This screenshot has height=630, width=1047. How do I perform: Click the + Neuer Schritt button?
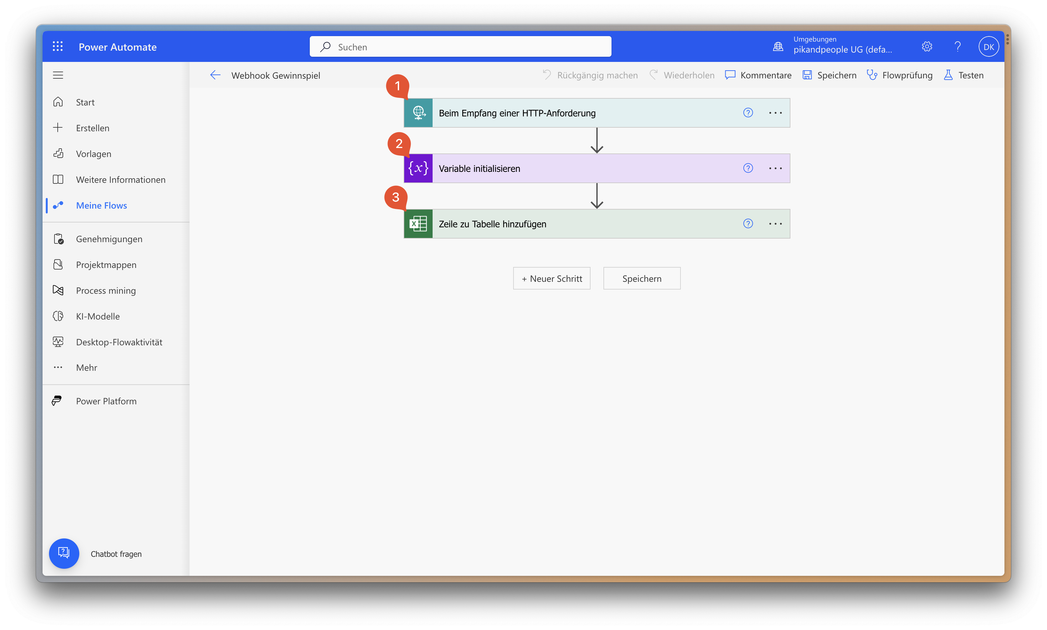pos(551,279)
